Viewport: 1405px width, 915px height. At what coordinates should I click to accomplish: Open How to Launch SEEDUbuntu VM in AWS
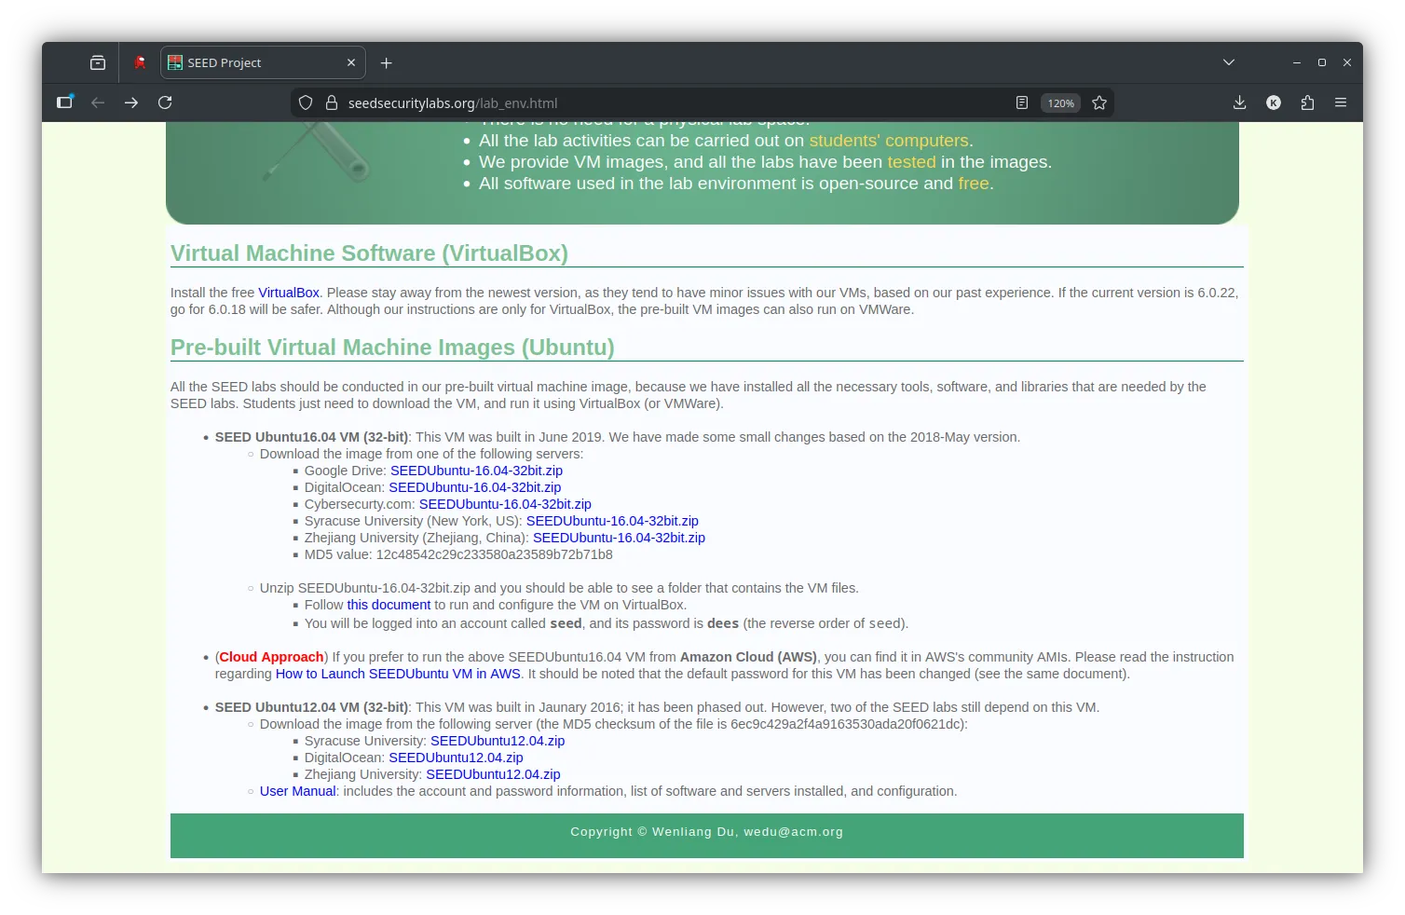coord(398,674)
